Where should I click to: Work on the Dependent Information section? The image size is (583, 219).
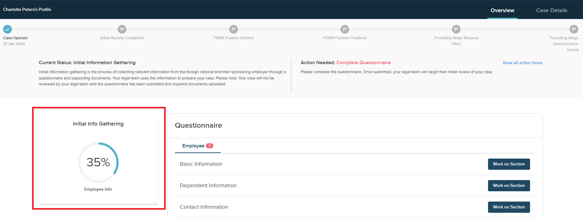pos(509,186)
